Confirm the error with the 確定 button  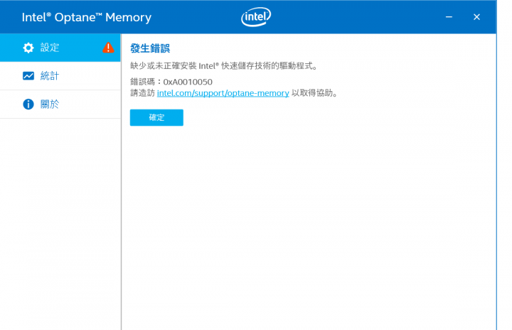(156, 117)
